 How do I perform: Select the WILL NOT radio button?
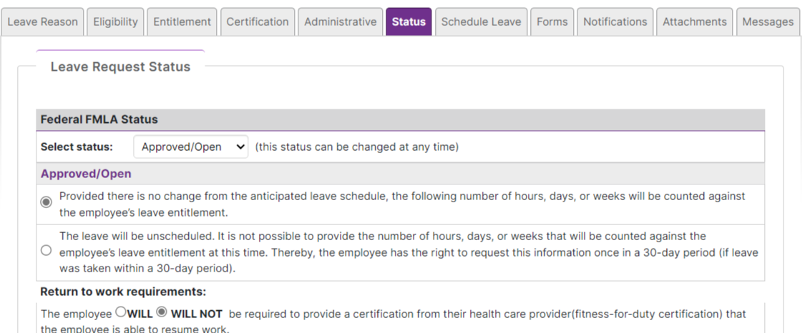coord(162,312)
